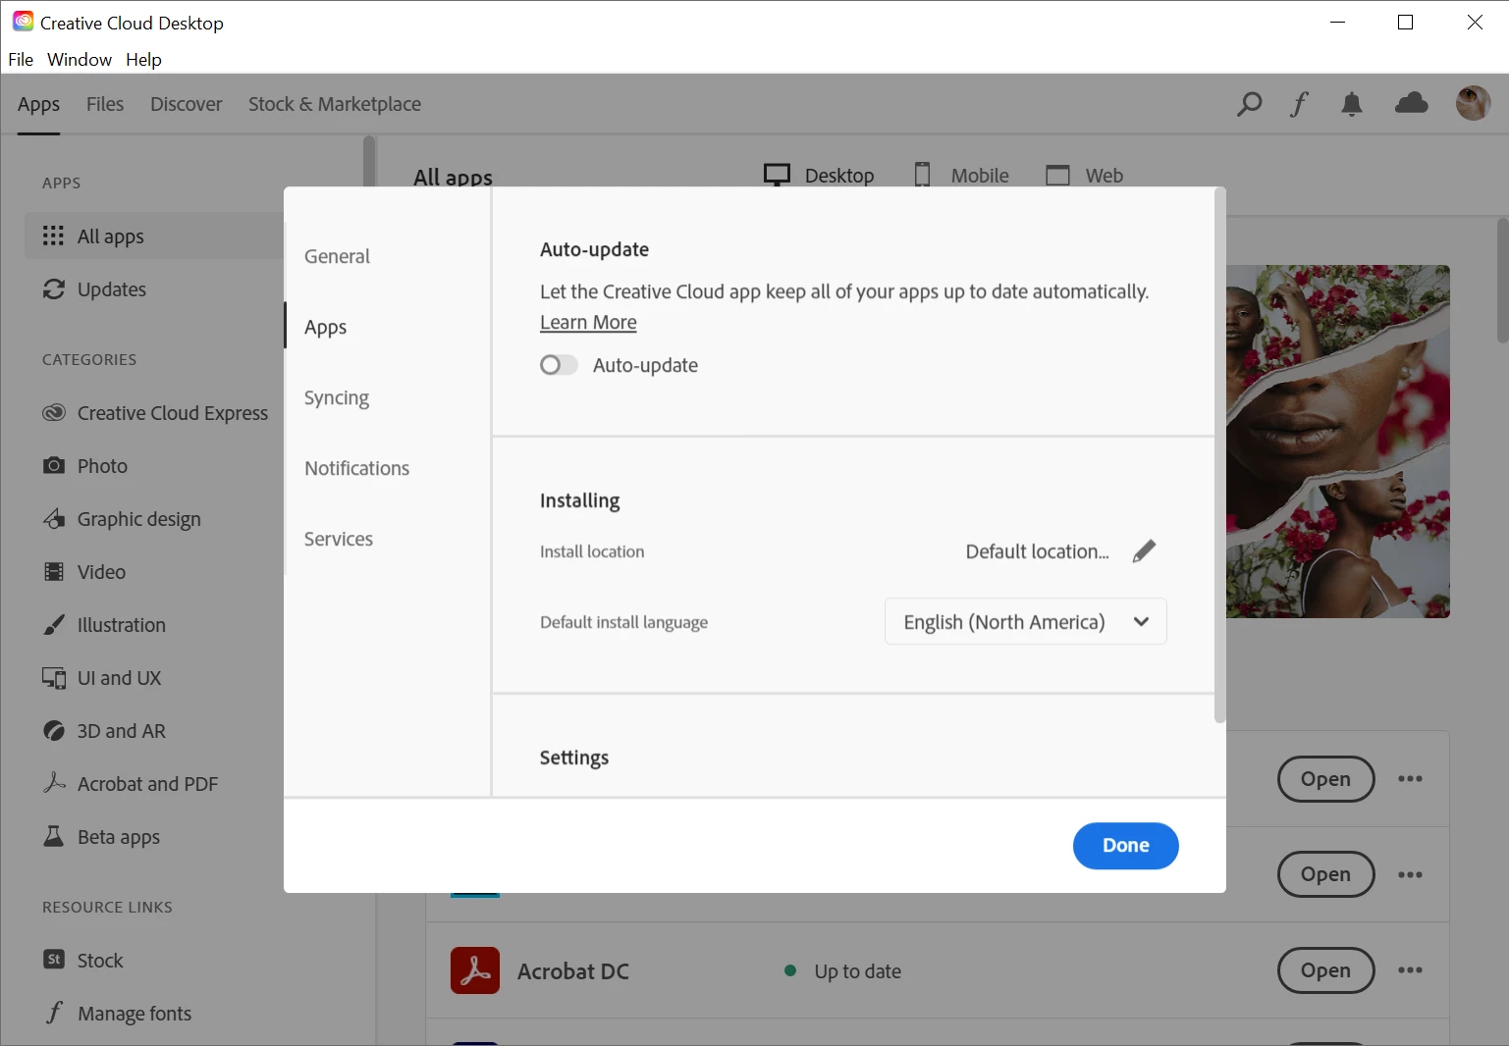The image size is (1509, 1046).
Task: Click Open button for Acrobat DC
Action: (1325, 970)
